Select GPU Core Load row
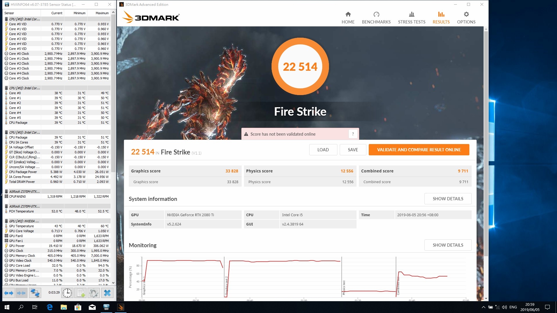The width and height of the screenshot is (557, 313). point(57,265)
